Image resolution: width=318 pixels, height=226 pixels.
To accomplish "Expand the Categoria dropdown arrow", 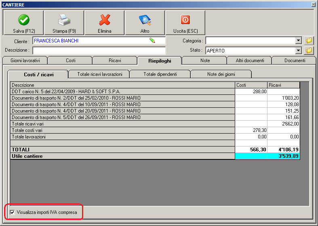I will tap(298, 40).
